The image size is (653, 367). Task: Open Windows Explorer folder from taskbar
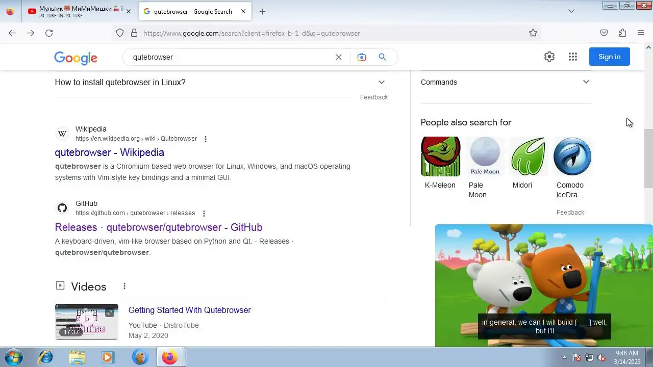77,357
